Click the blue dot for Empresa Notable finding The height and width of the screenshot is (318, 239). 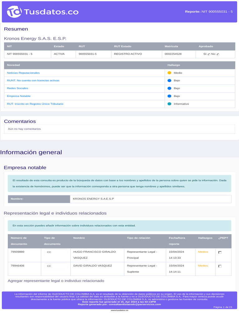169,96
